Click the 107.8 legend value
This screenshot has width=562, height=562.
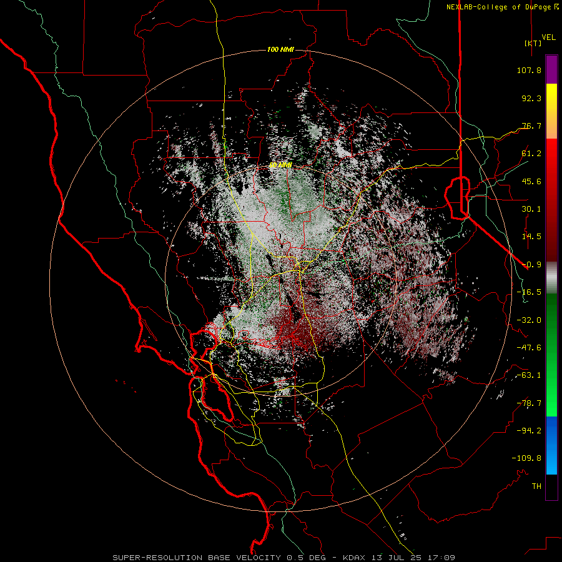(529, 70)
